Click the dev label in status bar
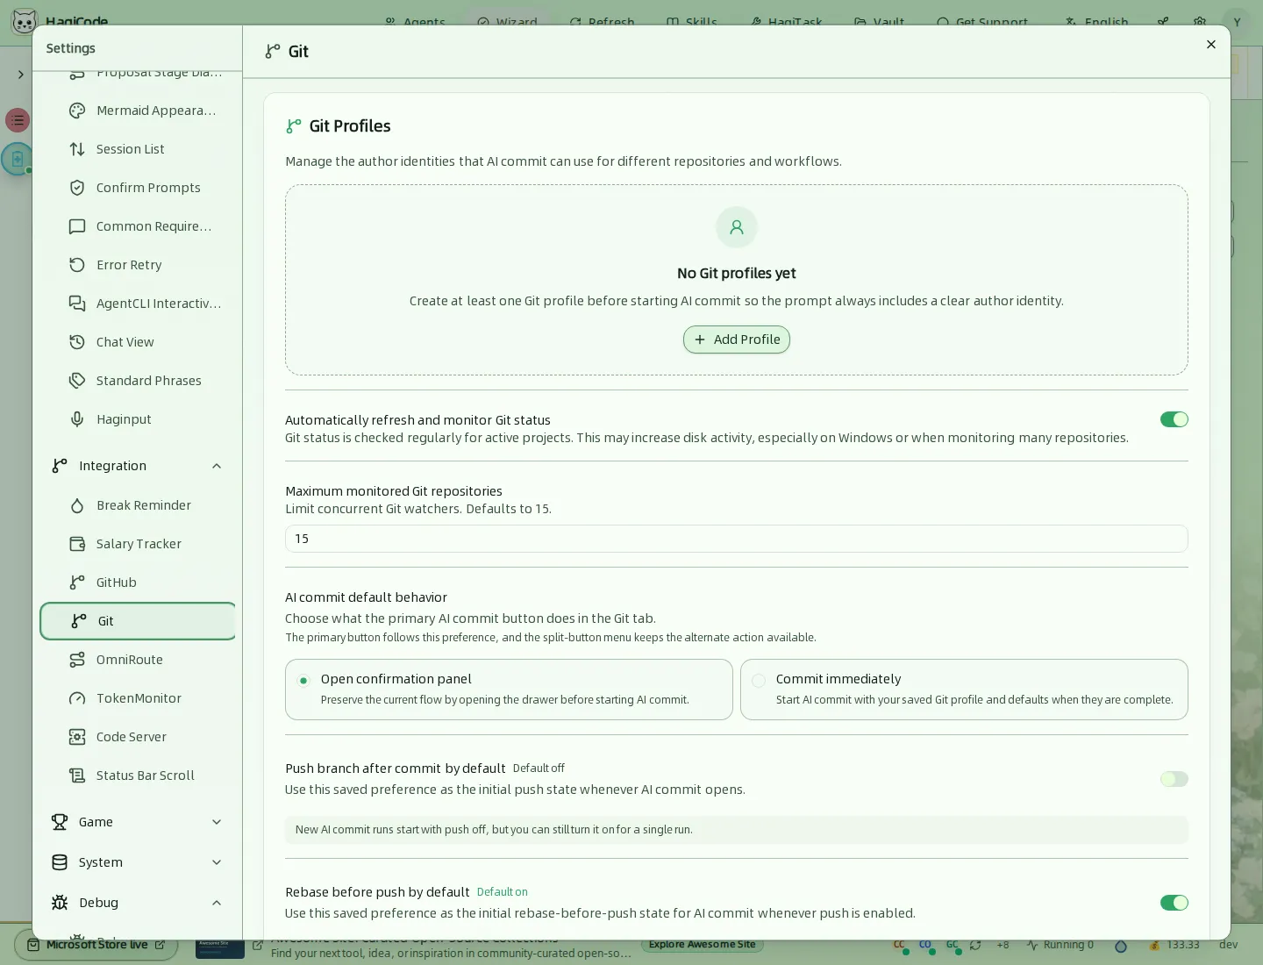1263x965 pixels. pos(1228,945)
